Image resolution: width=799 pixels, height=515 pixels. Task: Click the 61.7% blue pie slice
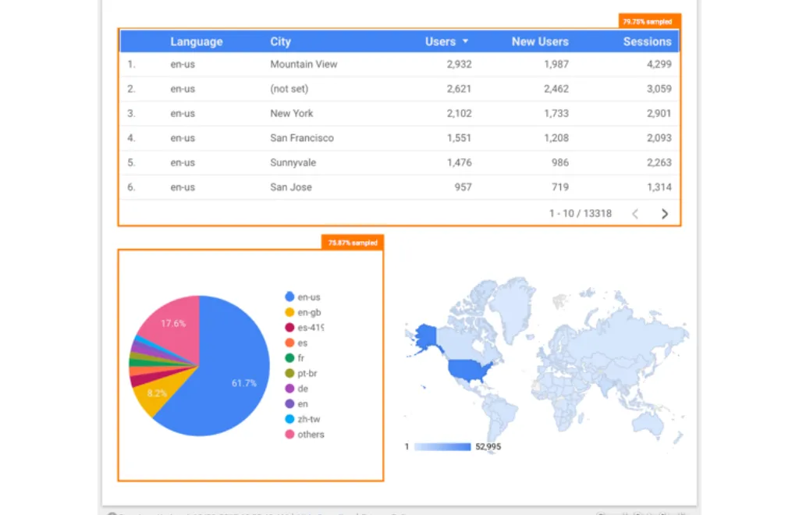pyautogui.click(x=234, y=375)
